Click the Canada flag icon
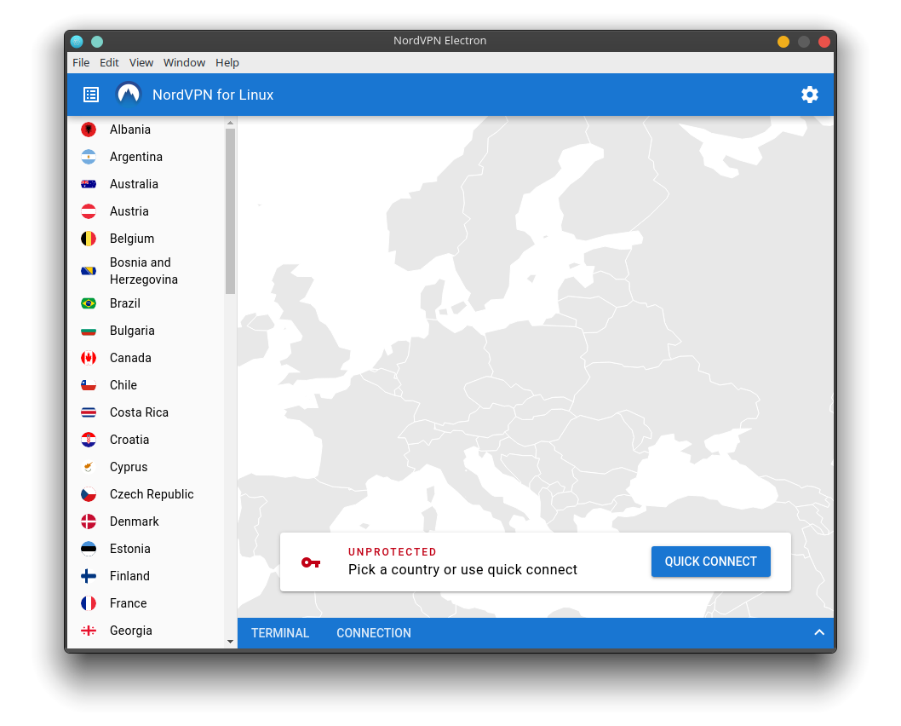The image size is (901, 726). point(89,358)
